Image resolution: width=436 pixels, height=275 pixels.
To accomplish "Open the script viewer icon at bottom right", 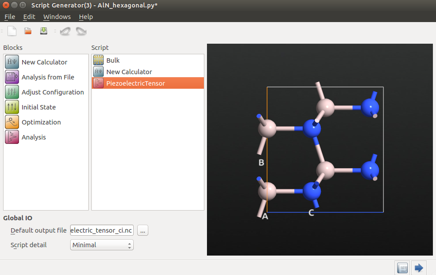I will 402,268.
